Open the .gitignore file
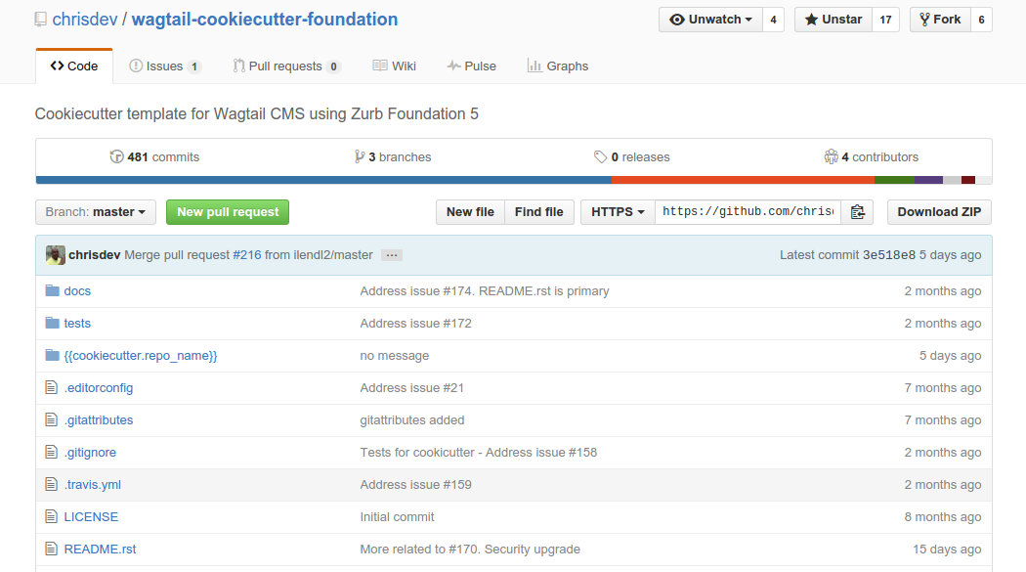Viewport: 1026px width, 572px height. pos(90,453)
